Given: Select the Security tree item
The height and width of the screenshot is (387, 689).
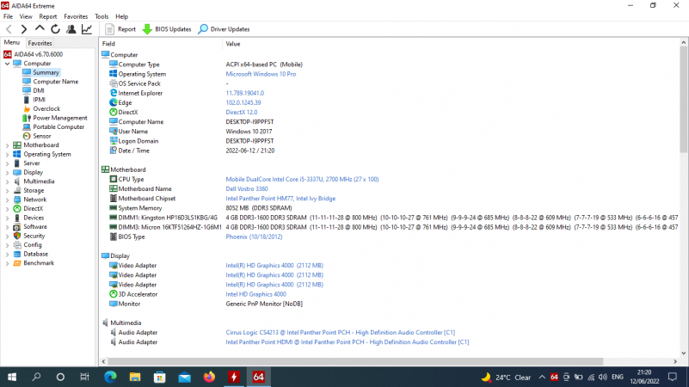Looking at the screenshot, I should point(34,236).
